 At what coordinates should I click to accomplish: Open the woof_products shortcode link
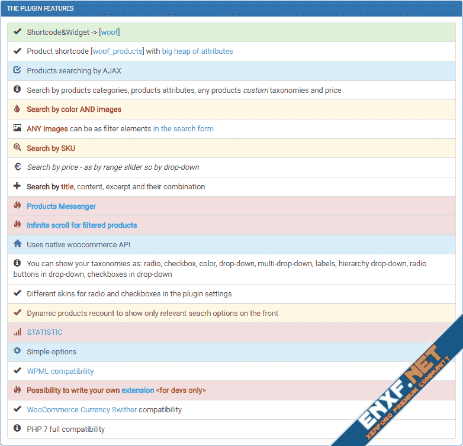tap(117, 51)
